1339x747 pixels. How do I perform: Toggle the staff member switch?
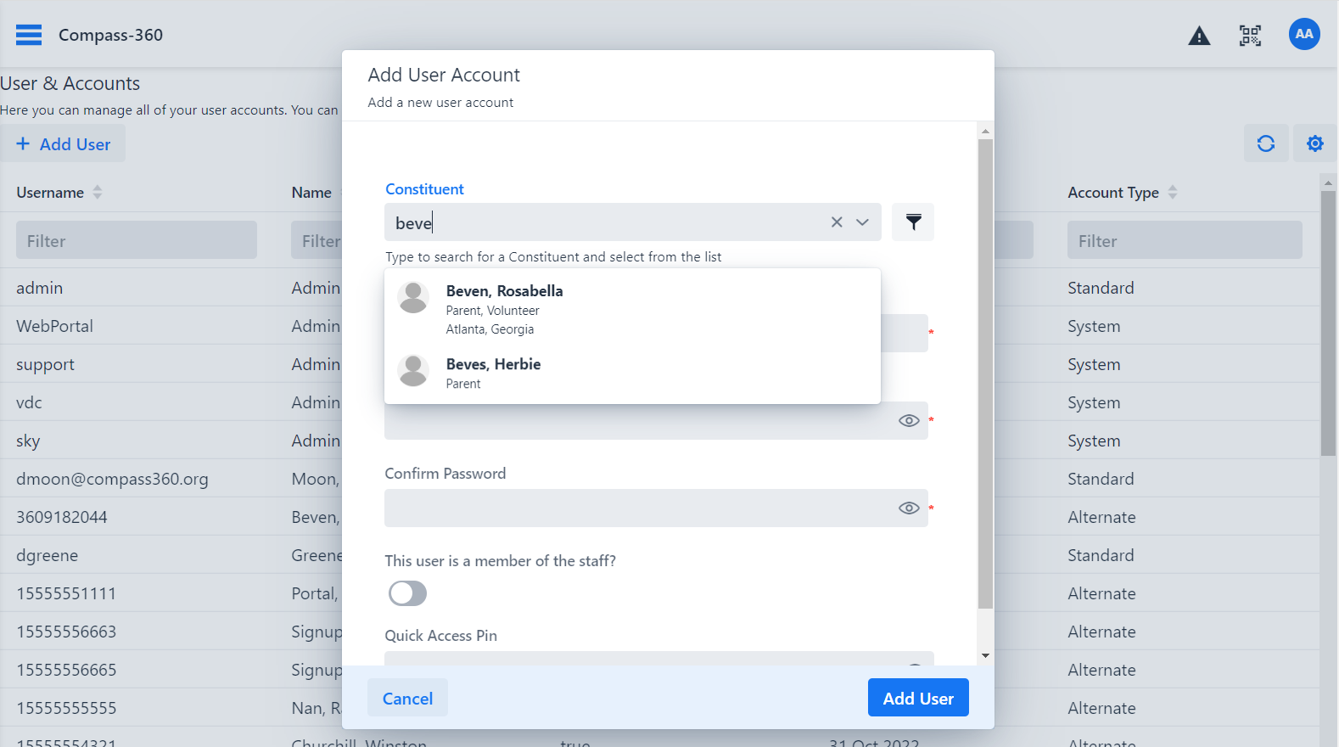click(407, 593)
